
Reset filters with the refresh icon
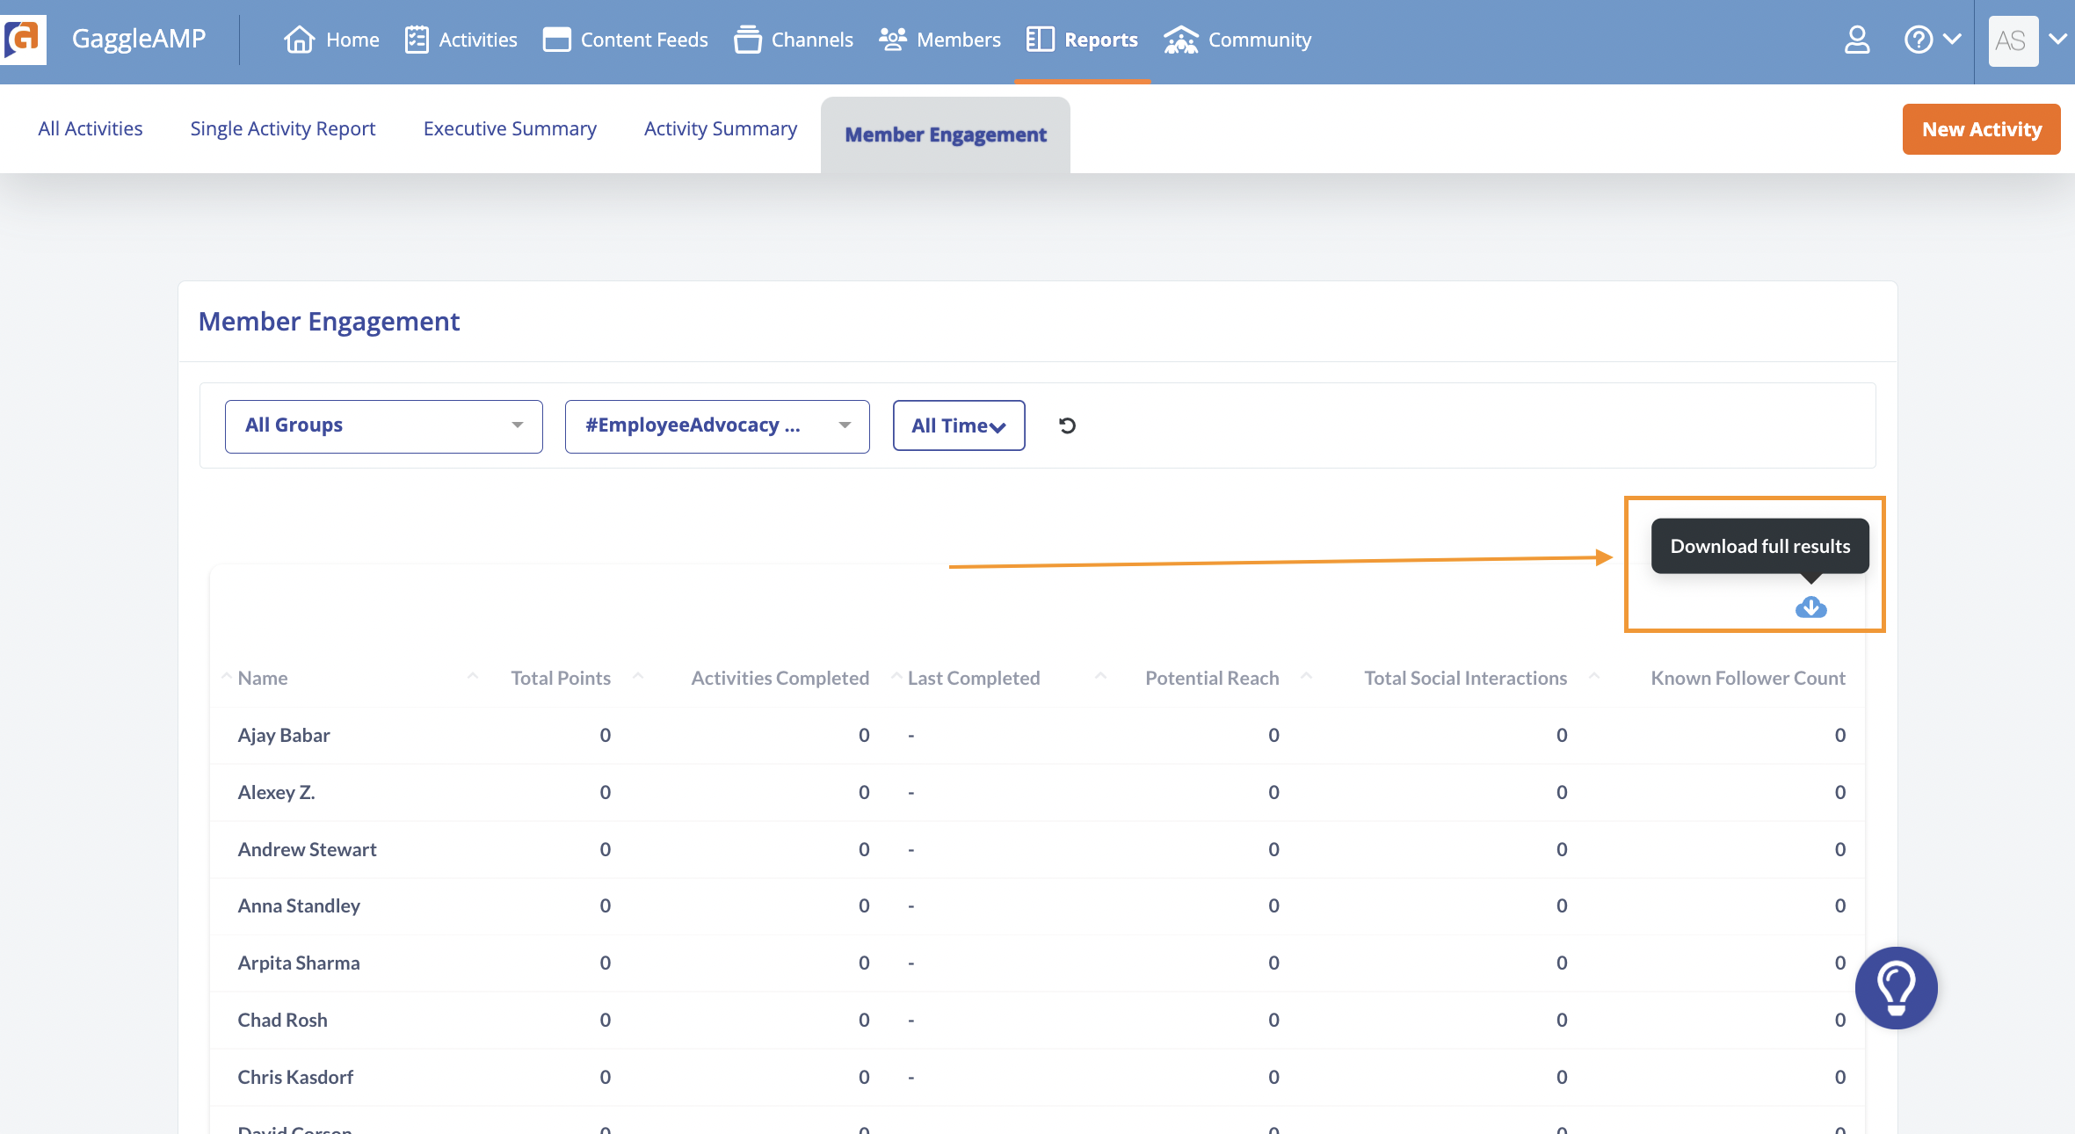1067,425
